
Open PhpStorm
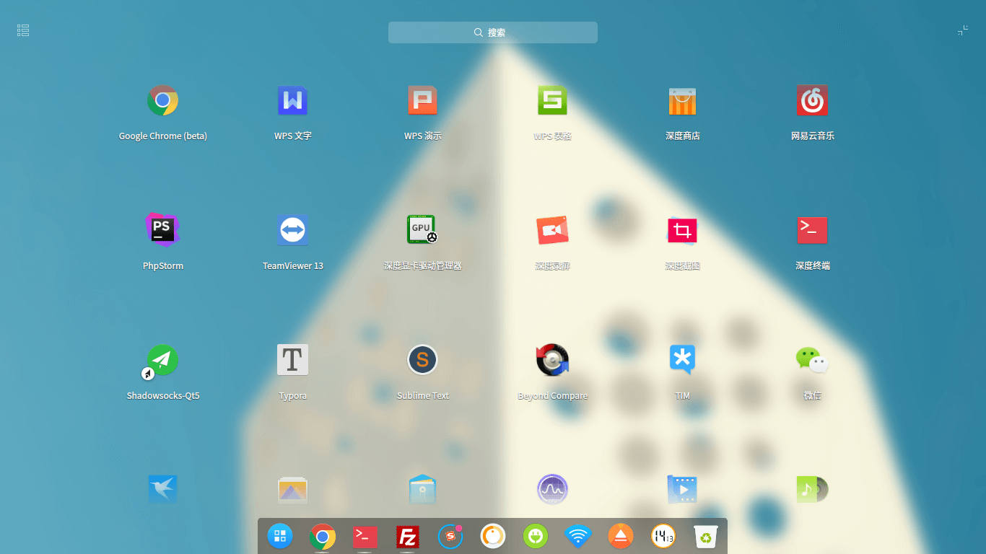(163, 231)
